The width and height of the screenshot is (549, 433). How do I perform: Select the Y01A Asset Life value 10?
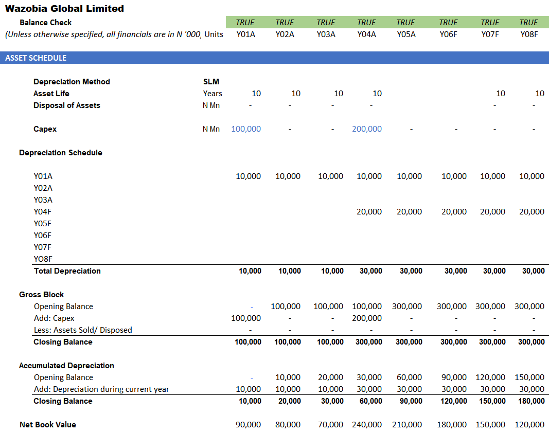click(x=256, y=94)
